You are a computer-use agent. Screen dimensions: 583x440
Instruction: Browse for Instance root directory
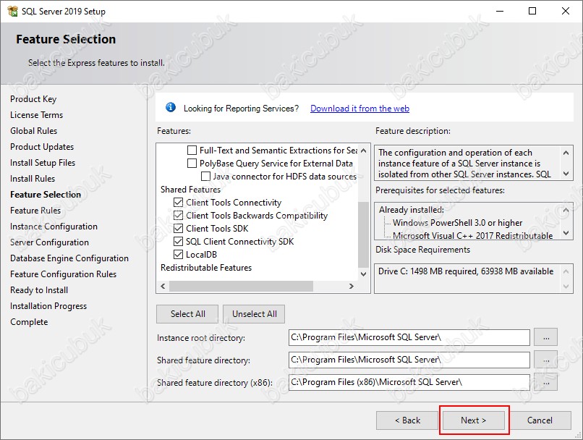(546, 338)
